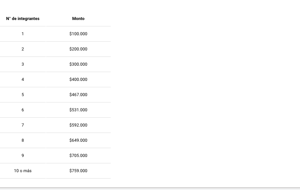Click the "Monto" column header

tap(78, 18)
